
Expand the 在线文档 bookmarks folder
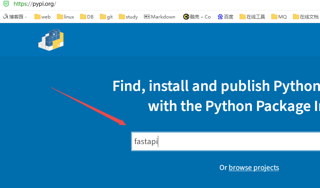[306, 17]
